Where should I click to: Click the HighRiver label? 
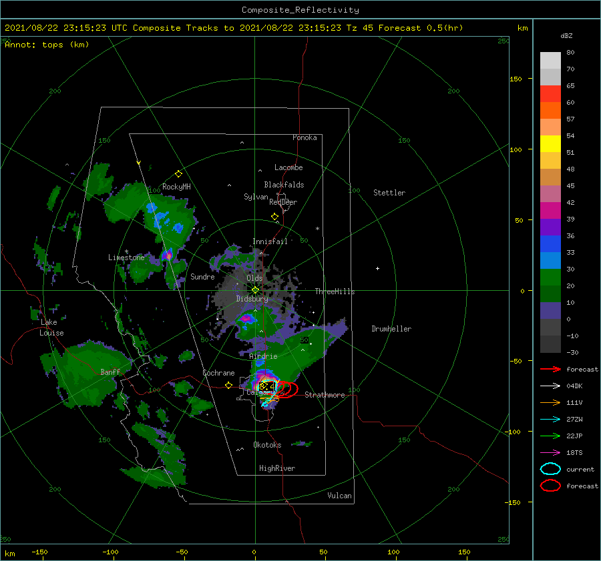pos(277,468)
